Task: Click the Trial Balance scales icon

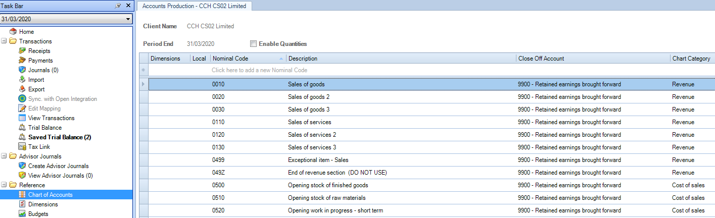Action: tap(22, 128)
